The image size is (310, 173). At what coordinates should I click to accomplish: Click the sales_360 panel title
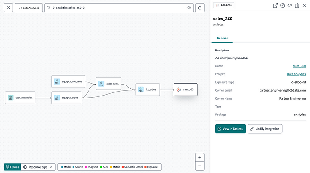click(223, 19)
